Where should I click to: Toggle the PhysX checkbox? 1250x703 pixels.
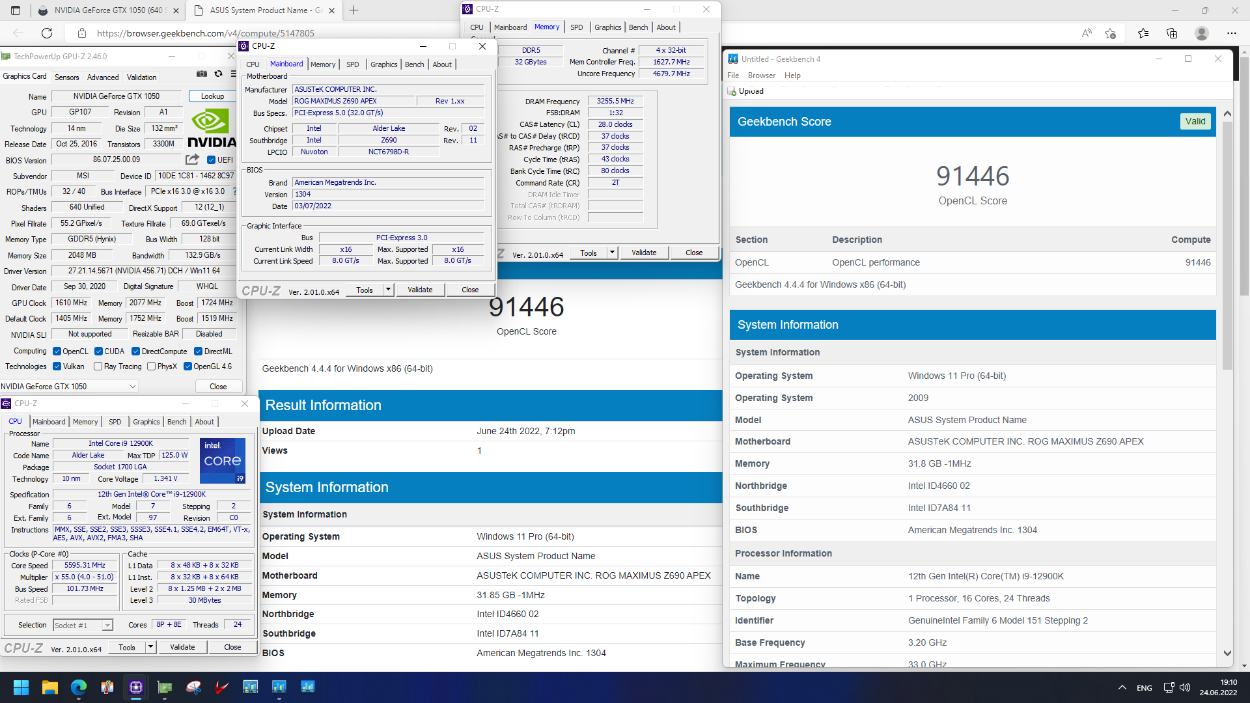(x=152, y=366)
